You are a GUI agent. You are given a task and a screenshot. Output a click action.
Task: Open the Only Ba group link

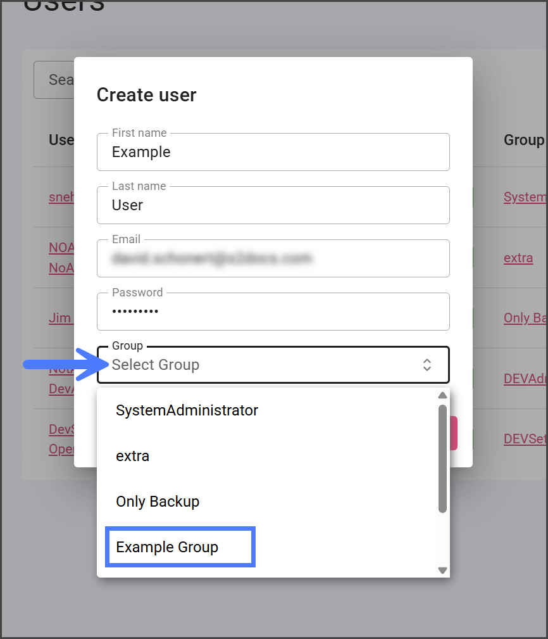[x=525, y=318]
